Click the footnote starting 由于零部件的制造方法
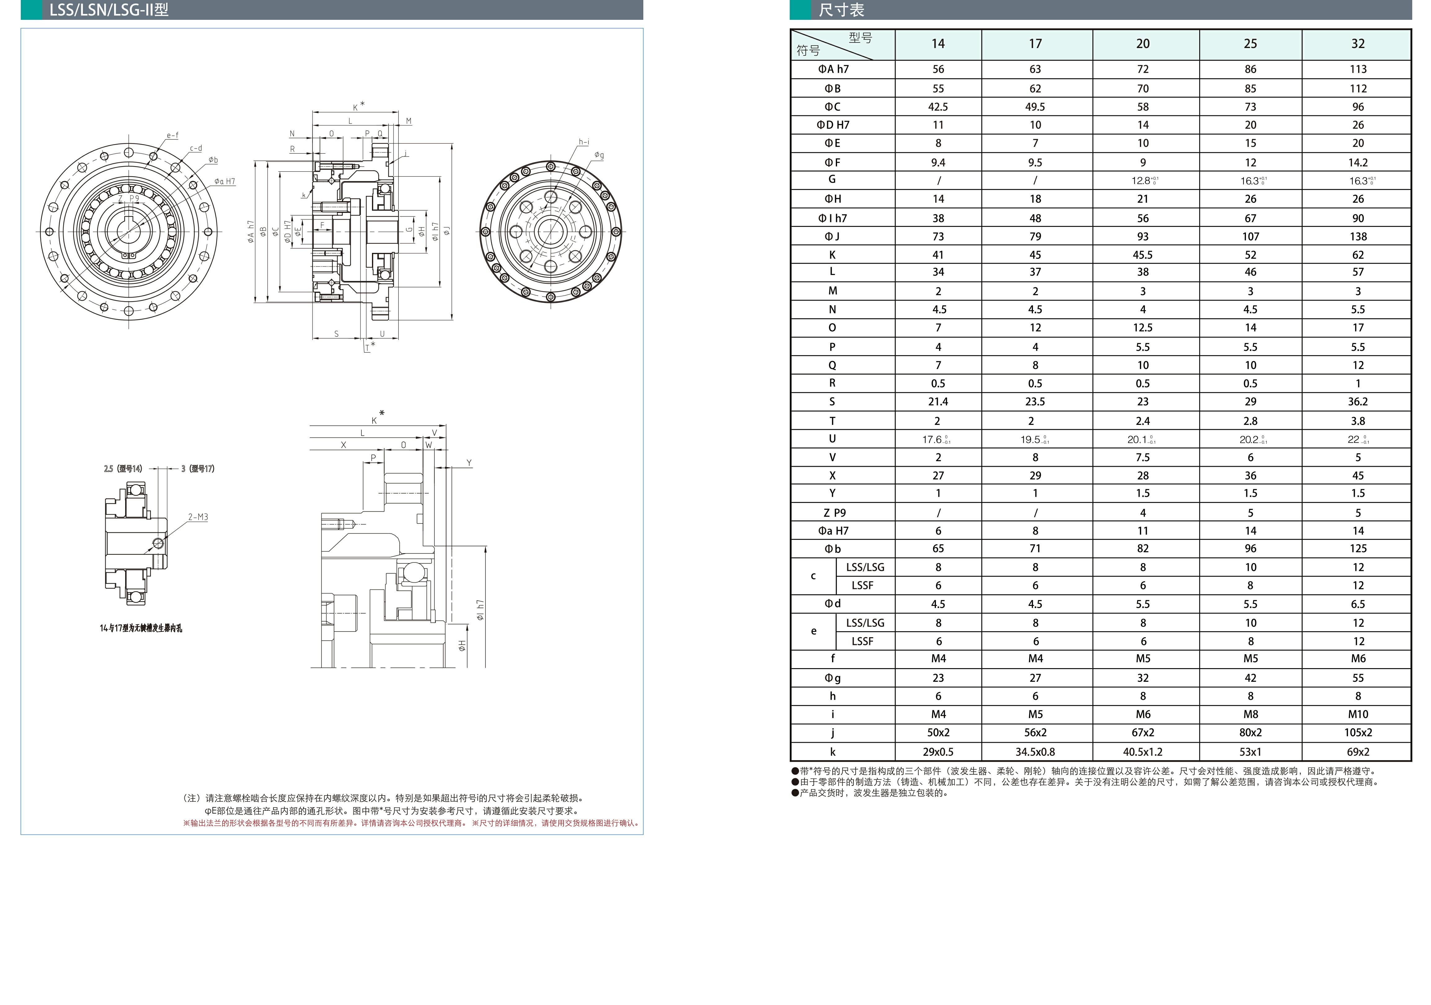This screenshot has height=1005, width=1431. 1086,782
